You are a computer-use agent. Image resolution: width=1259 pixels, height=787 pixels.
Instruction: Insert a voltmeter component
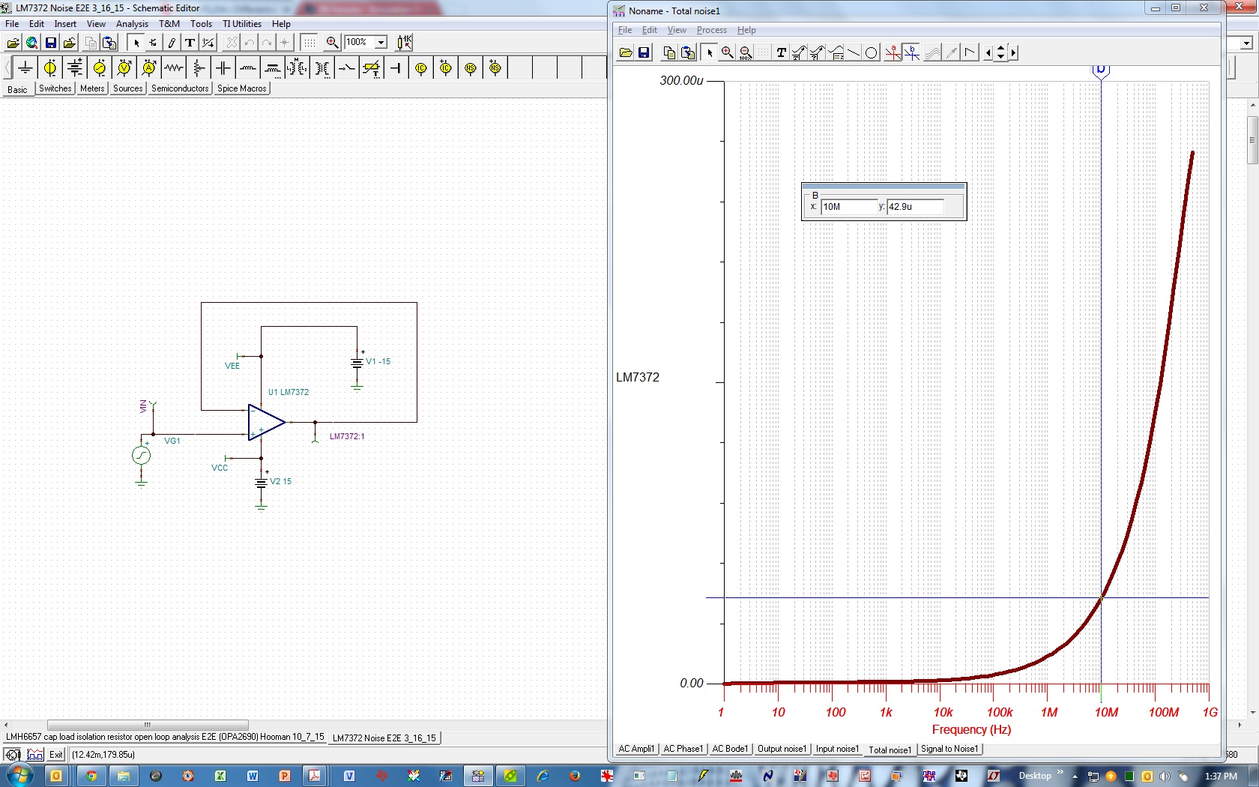(x=124, y=68)
